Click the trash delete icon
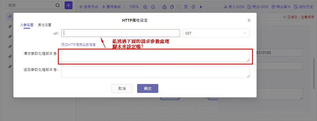Screen dimensions: 317x121 [186, 7]
